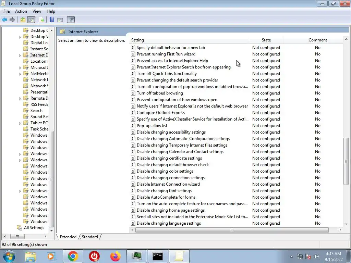Expand the Internet Explorer tree node
The height and width of the screenshot is (263, 351).
(20, 55)
